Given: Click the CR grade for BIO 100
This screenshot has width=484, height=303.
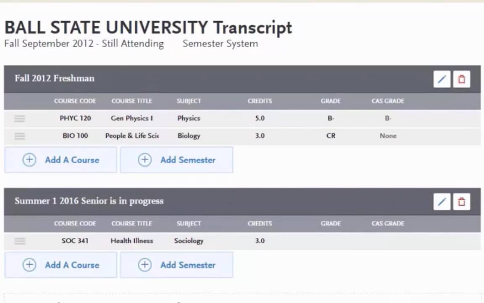Looking at the screenshot, I should coord(331,136).
